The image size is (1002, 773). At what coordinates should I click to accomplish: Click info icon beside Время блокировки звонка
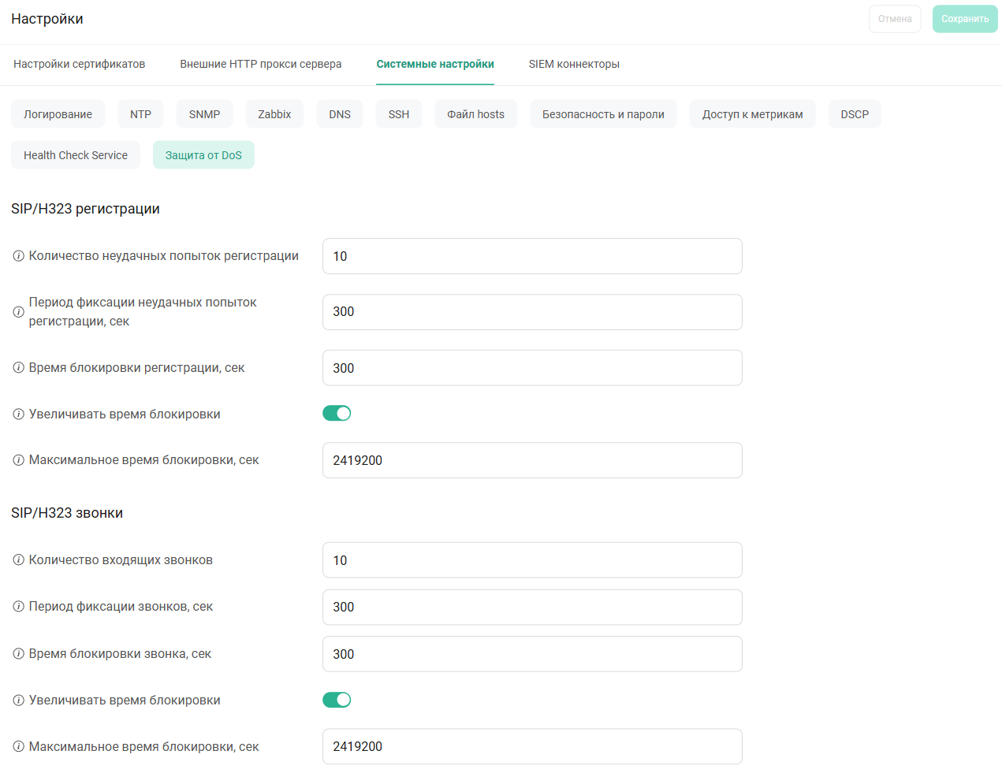tap(18, 654)
